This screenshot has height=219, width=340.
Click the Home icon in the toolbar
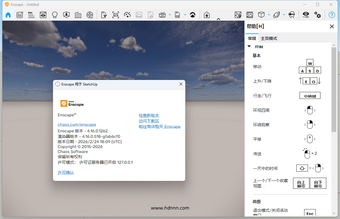(x=8, y=15)
